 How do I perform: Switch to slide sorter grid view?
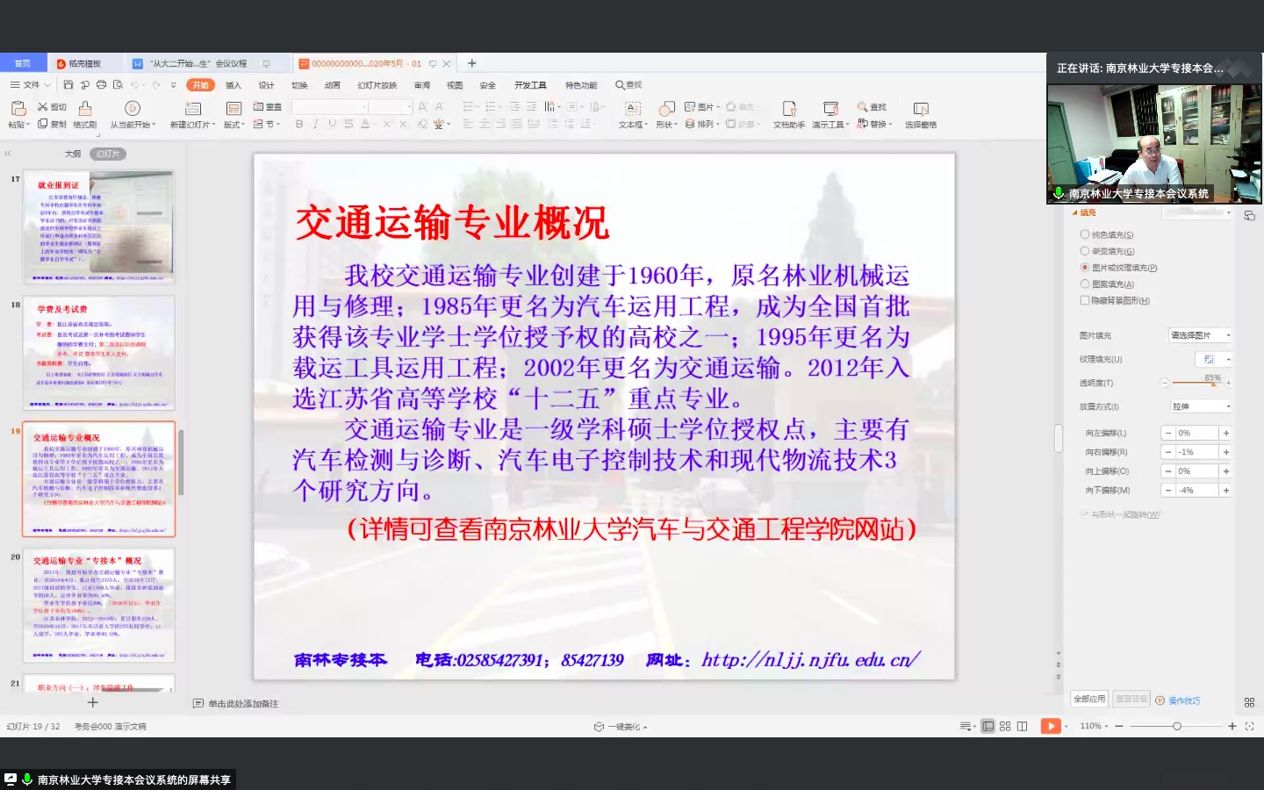pyautogui.click(x=1005, y=726)
